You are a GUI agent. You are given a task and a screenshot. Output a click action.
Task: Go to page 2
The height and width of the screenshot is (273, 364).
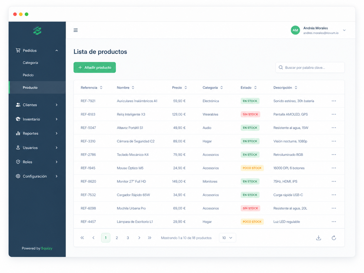coord(117,238)
